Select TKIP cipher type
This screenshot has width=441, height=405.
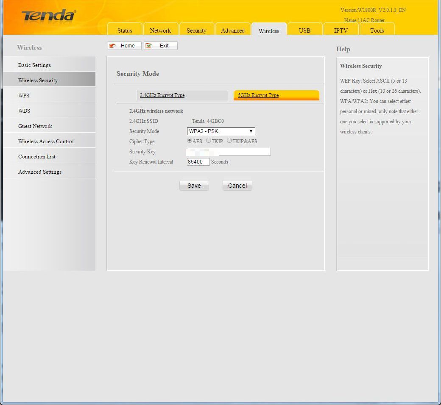click(x=209, y=141)
